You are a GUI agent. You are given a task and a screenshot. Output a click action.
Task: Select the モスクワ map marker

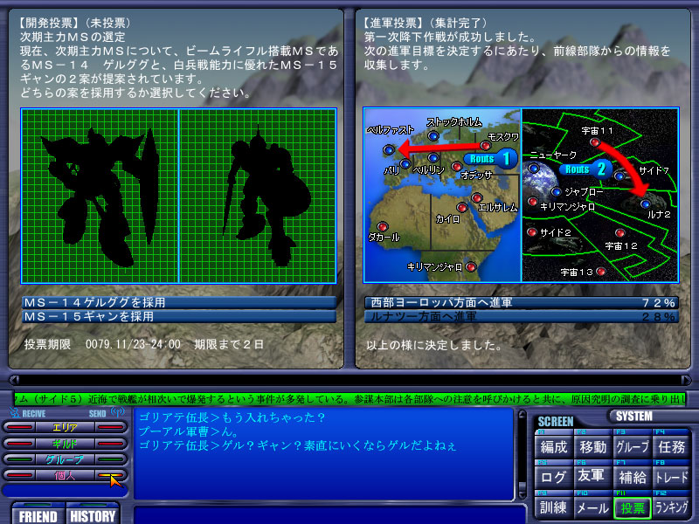485,145
